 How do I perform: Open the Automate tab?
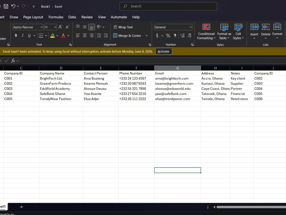coord(119,17)
